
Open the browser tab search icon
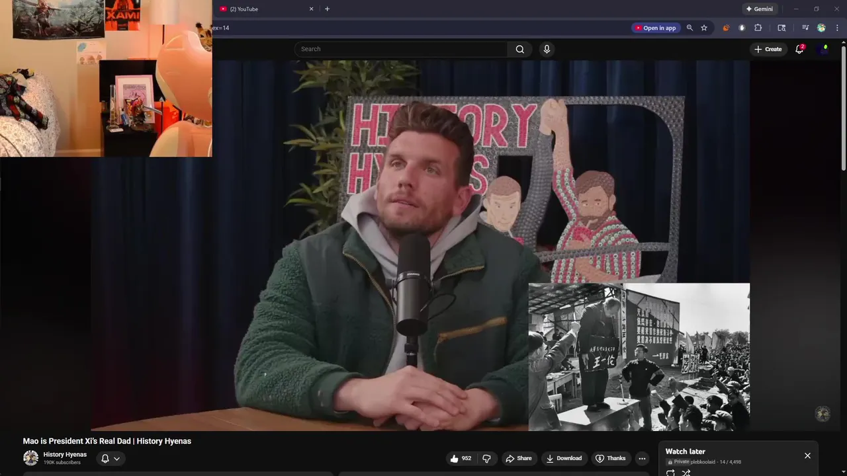[781, 28]
